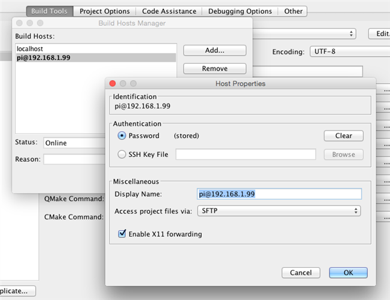Switch to the Project Options tab
Screen dimensions: 390x300
(104, 11)
